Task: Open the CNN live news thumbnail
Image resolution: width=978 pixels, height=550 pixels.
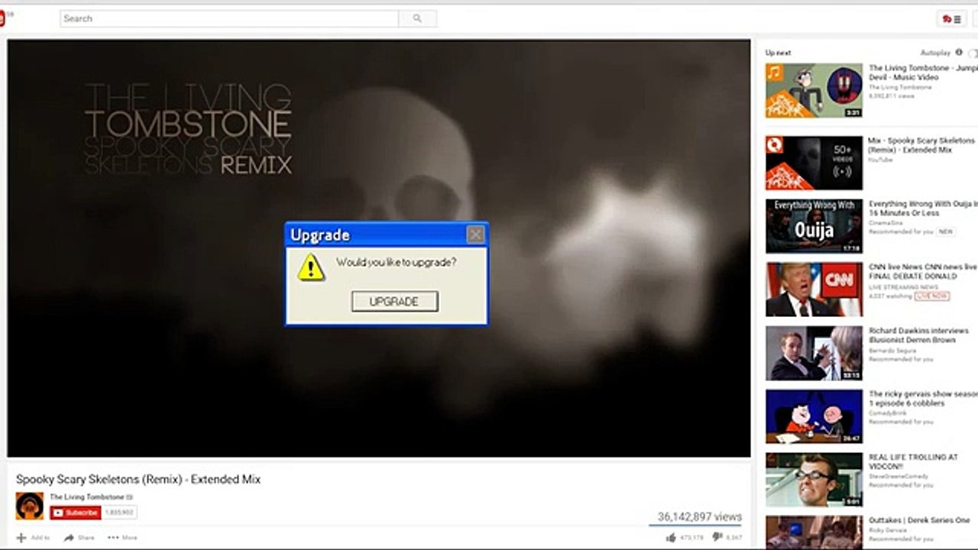Action: coord(814,290)
